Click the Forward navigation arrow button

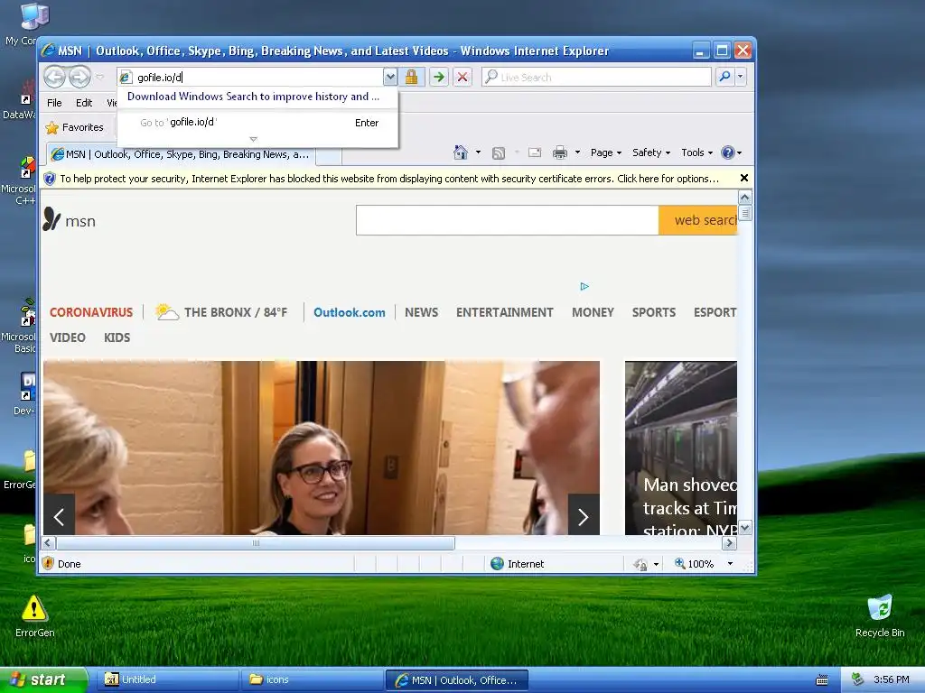[79, 77]
